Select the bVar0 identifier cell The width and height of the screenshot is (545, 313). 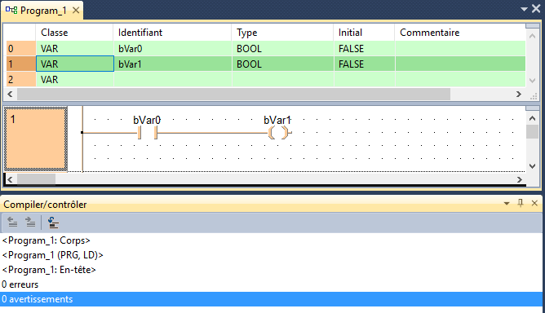[172, 49]
